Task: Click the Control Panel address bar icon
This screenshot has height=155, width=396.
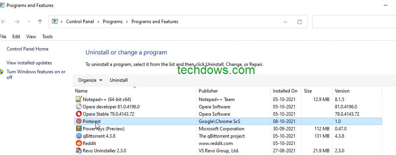Action: point(55,22)
